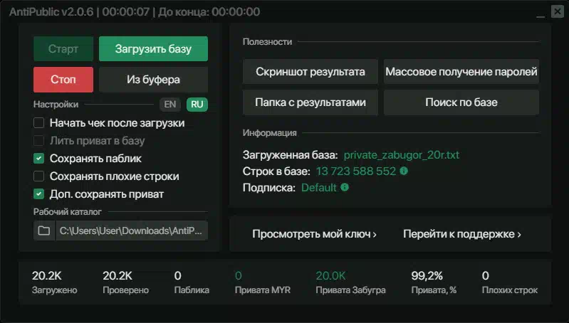This screenshot has height=323, width=569.
Task: Click the working directory path field
Action: (131, 231)
